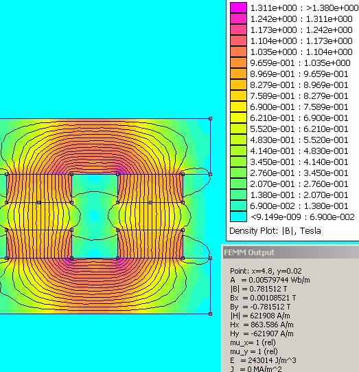Image resolution: width=359 pixels, height=372 pixels.
Task: Click the magenta swatch for >1.380e+000 range
Action: [x=238, y=8]
